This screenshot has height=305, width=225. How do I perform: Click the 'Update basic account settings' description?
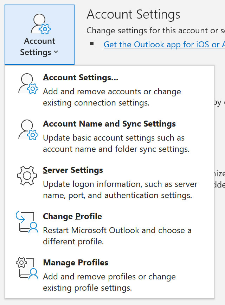(116, 143)
